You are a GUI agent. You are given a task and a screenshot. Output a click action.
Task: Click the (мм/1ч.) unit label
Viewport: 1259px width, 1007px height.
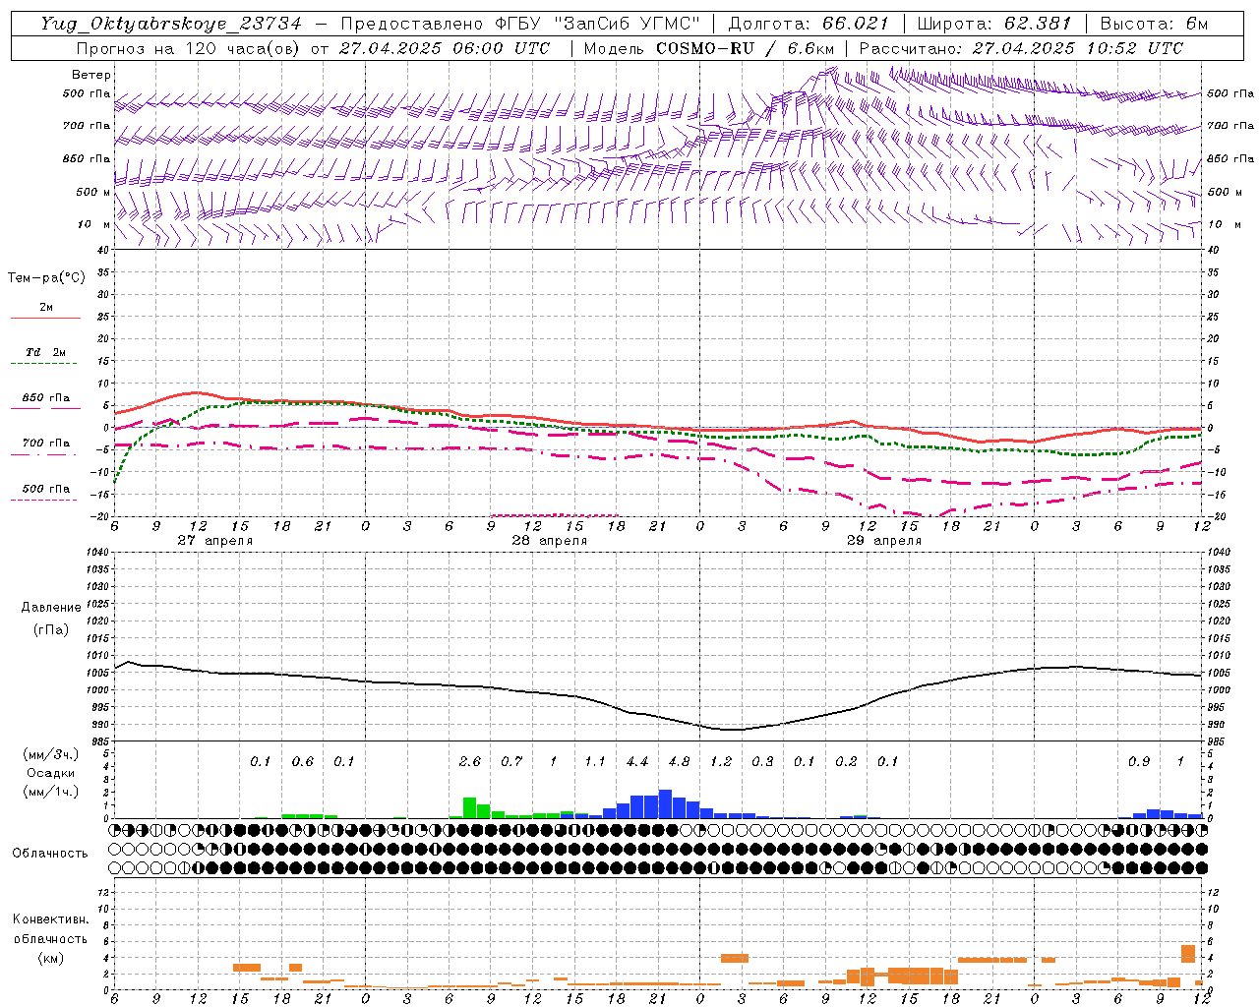click(x=51, y=792)
